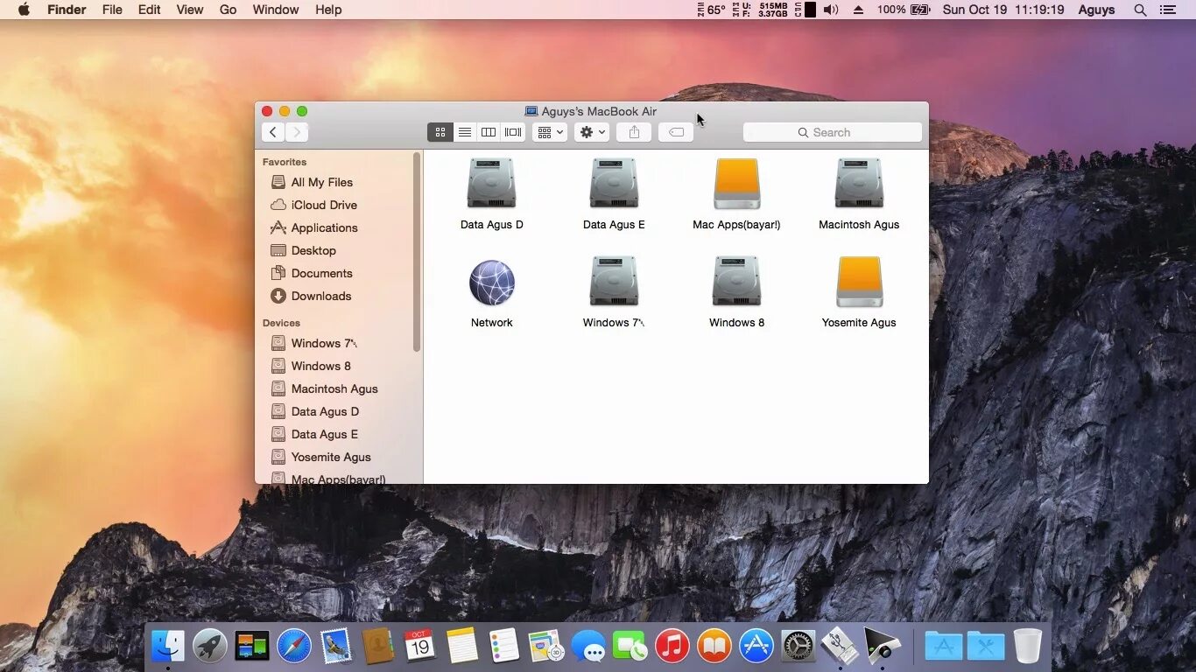Open the Go menu
The height and width of the screenshot is (672, 1196).
pyautogui.click(x=229, y=10)
